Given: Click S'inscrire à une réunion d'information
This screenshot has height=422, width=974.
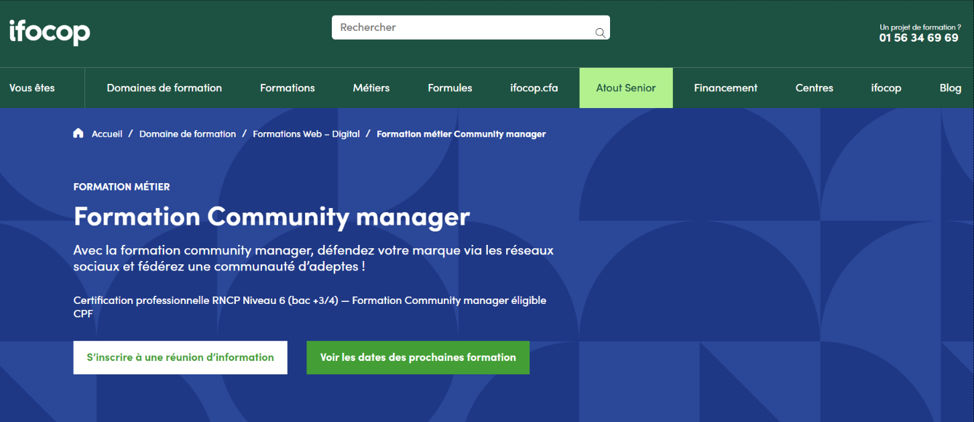Looking at the screenshot, I should point(180,357).
